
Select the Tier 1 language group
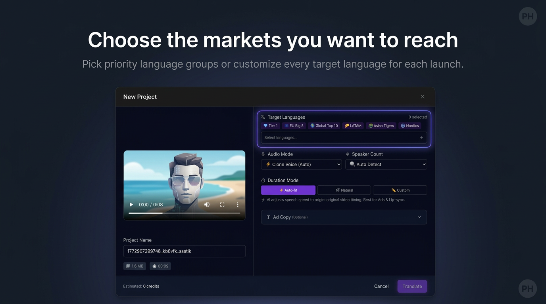tap(271, 126)
